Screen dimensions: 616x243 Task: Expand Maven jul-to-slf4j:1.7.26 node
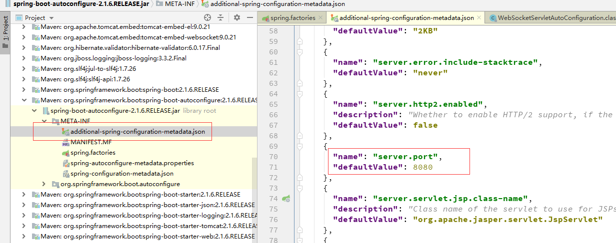tap(24, 69)
